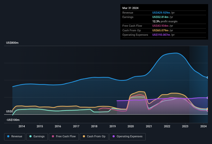Click the -US$100m y-axis label
The width and height of the screenshot is (212, 144).
pos(13,120)
